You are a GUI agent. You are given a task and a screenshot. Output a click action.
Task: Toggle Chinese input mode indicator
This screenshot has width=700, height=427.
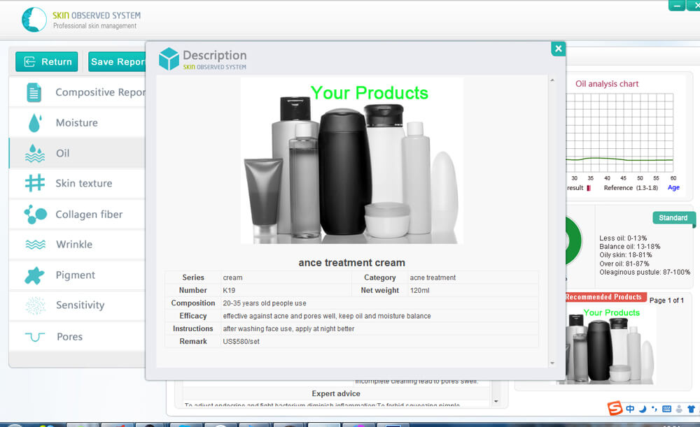630,409
